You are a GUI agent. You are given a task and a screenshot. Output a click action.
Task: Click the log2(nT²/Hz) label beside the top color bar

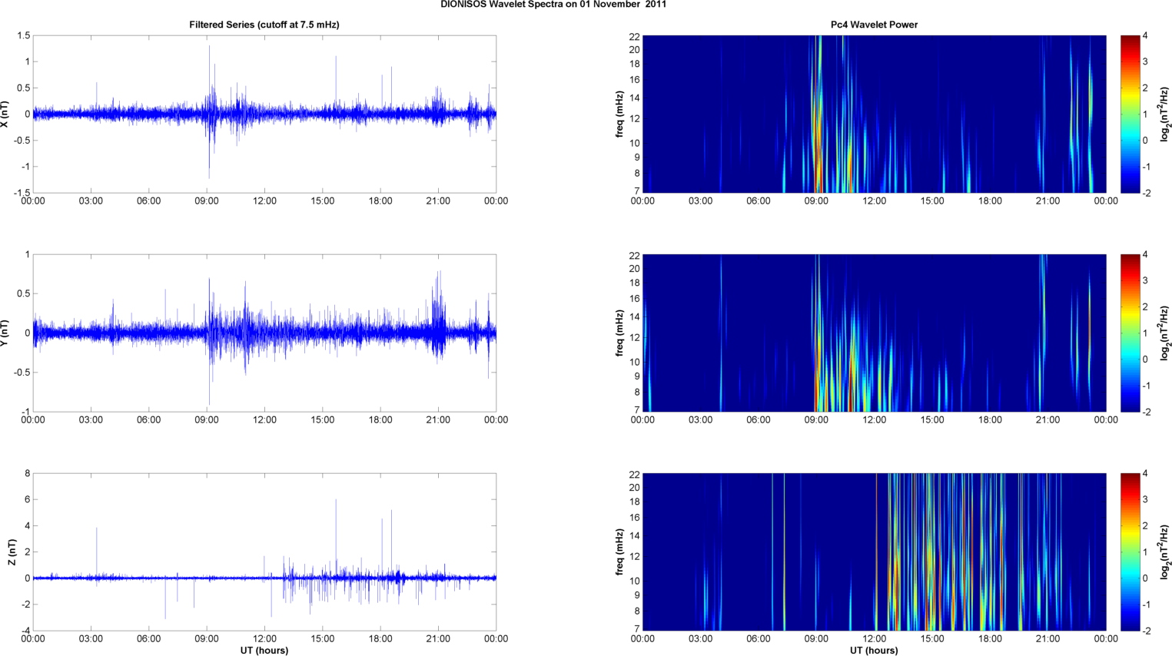(x=1165, y=114)
